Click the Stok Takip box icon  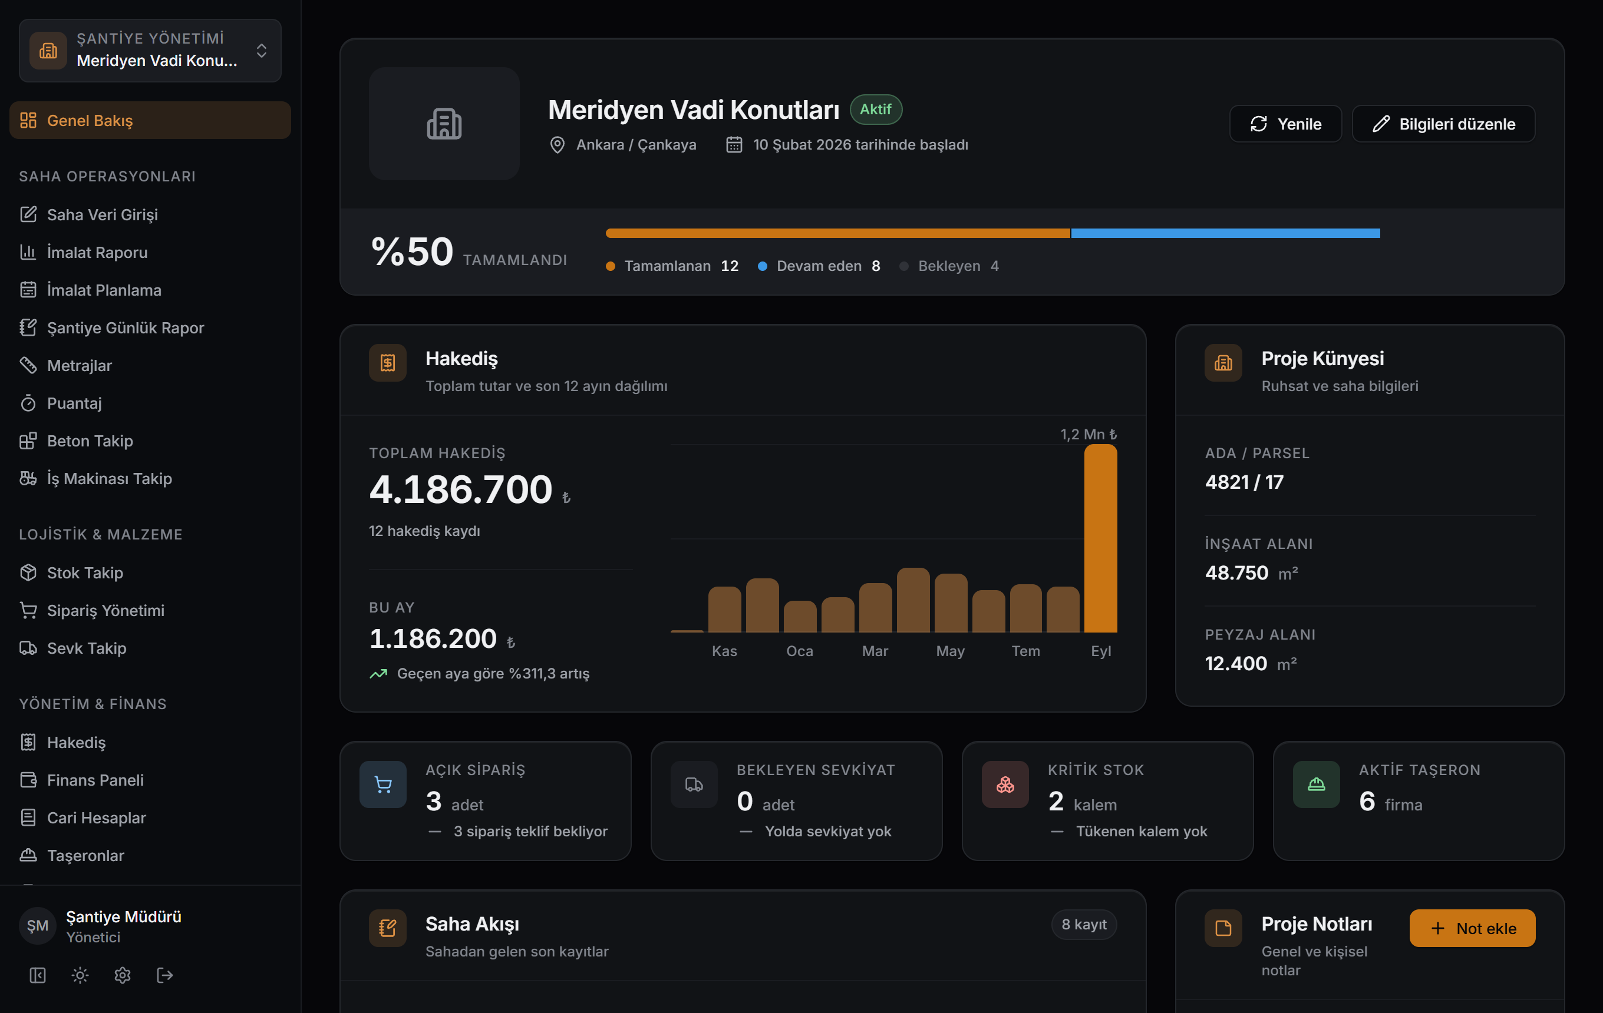click(x=28, y=572)
